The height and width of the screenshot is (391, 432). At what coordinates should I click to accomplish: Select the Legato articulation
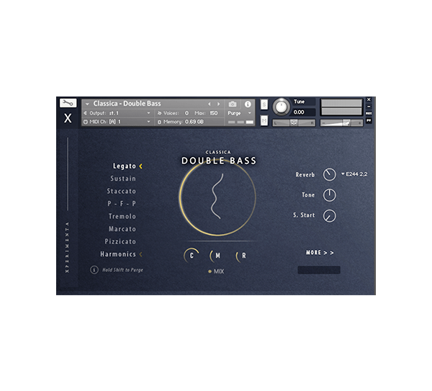pyautogui.click(x=125, y=166)
